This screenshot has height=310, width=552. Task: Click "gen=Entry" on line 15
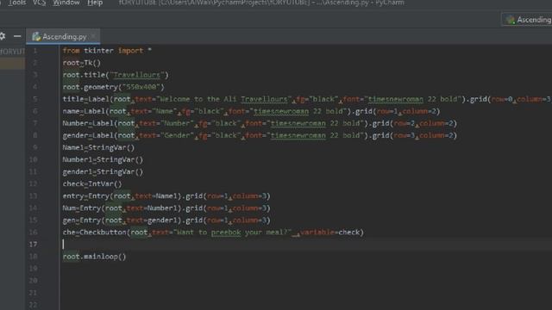click(82, 220)
